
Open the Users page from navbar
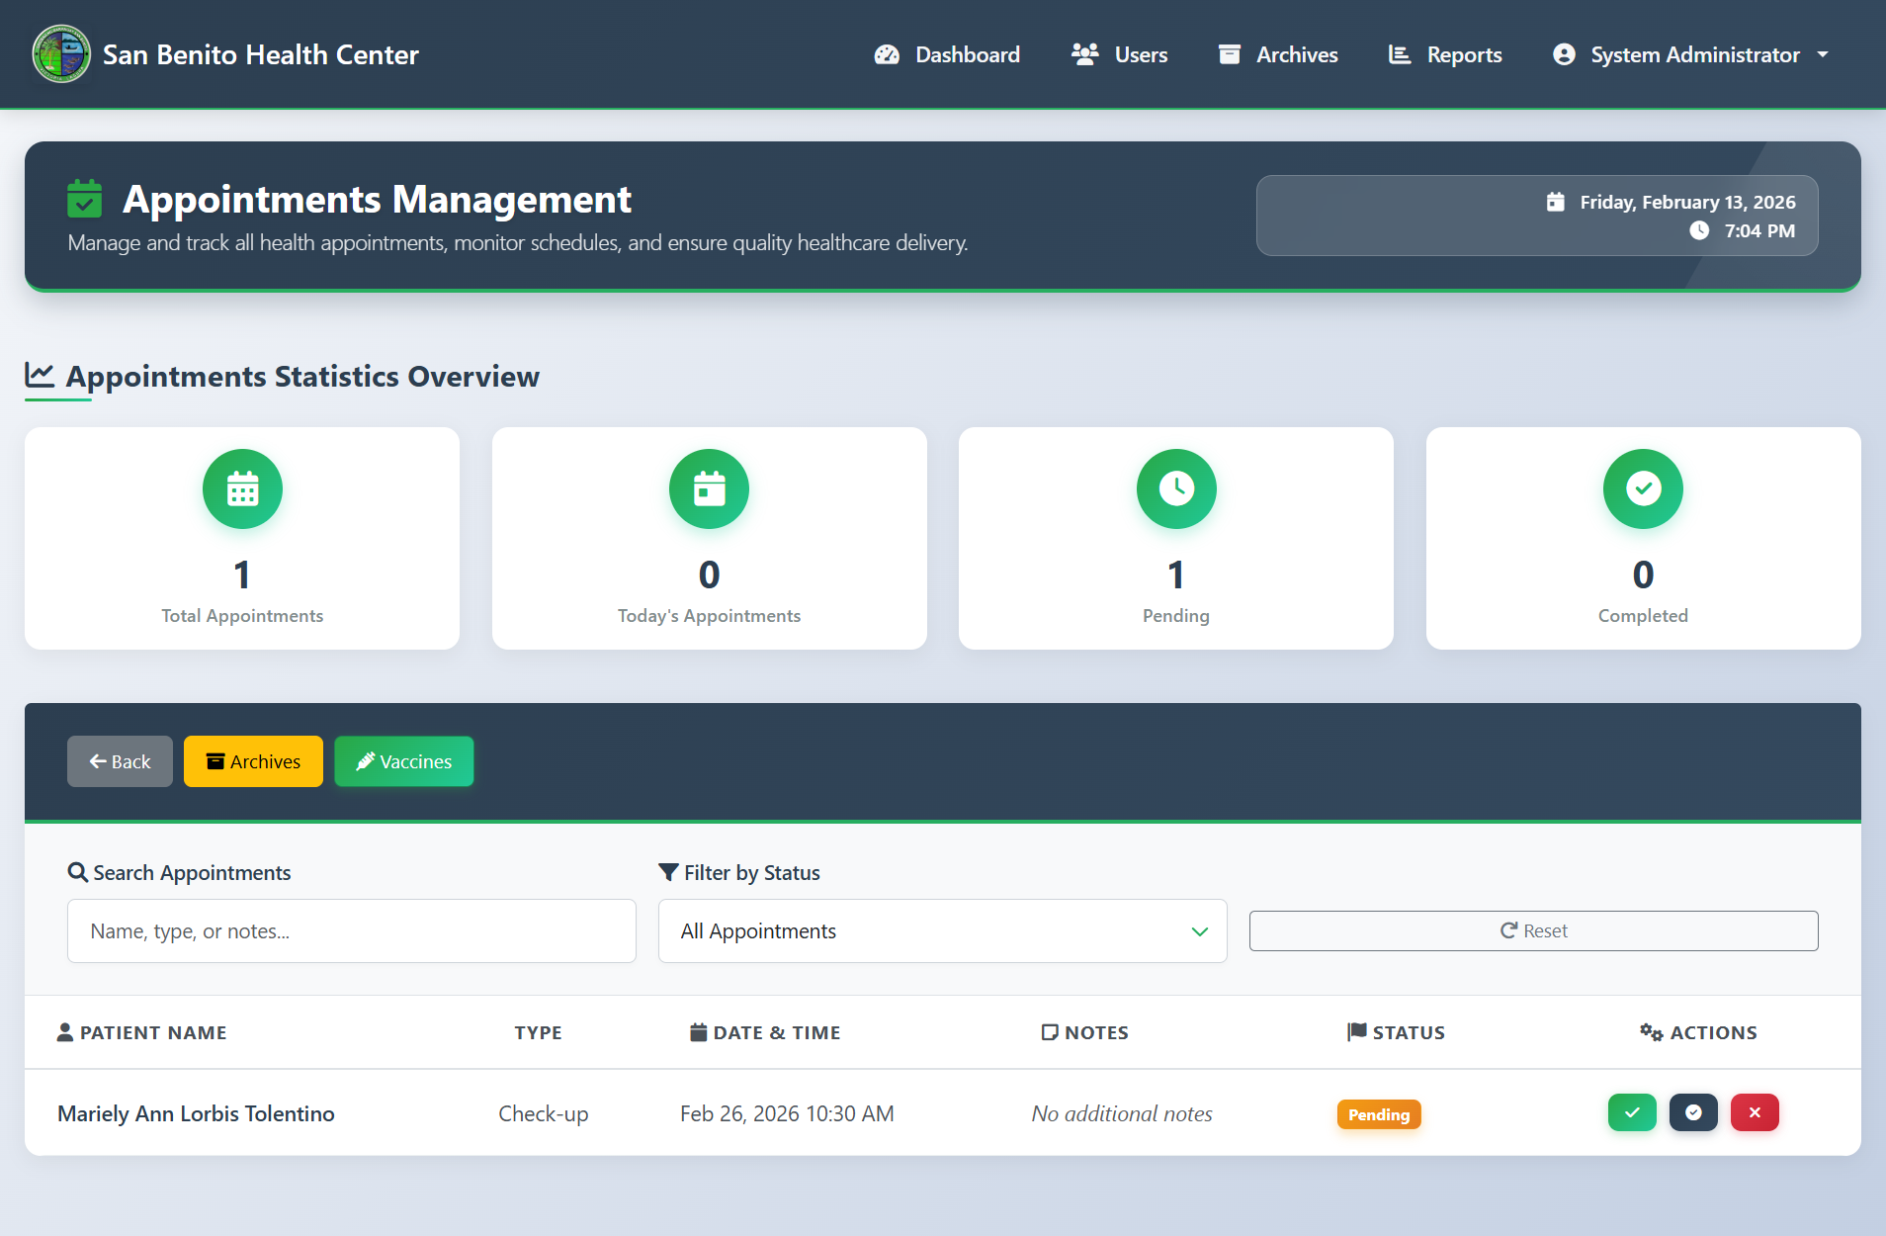[x=1119, y=54]
